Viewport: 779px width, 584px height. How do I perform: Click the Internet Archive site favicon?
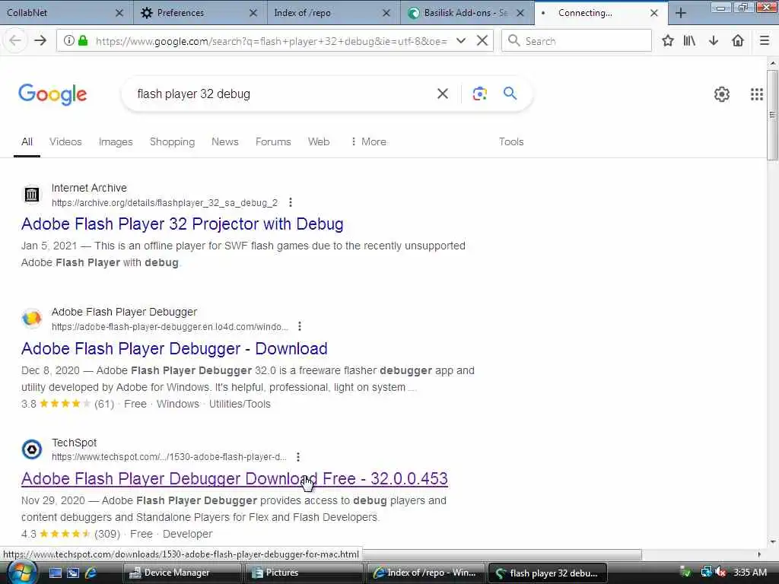click(32, 194)
